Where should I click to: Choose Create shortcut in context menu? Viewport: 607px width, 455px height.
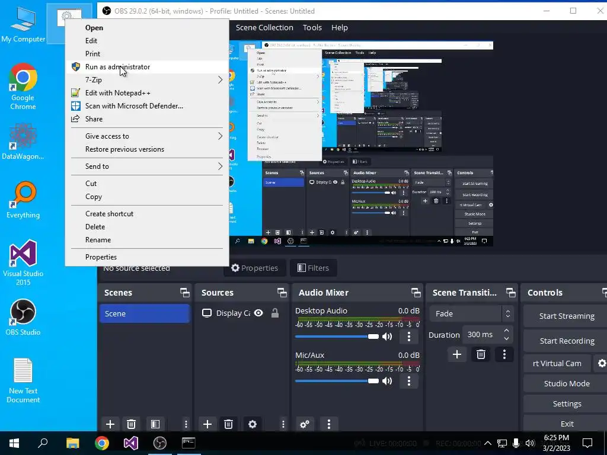click(x=146, y=213)
